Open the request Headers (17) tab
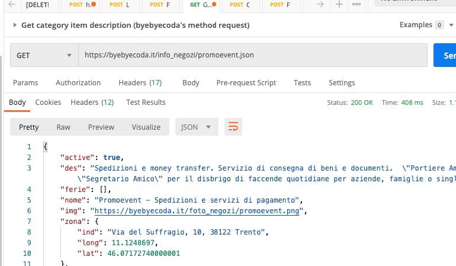The width and height of the screenshot is (456, 266). (x=140, y=83)
